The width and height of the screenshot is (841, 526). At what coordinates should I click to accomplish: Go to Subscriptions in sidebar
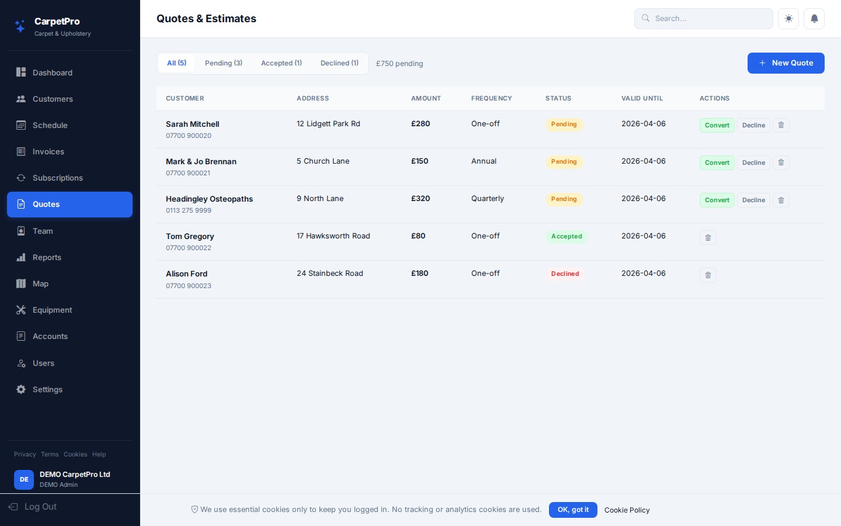click(x=57, y=178)
